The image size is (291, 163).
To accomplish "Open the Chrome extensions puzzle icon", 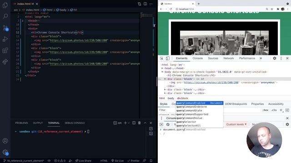I will coord(278,9).
